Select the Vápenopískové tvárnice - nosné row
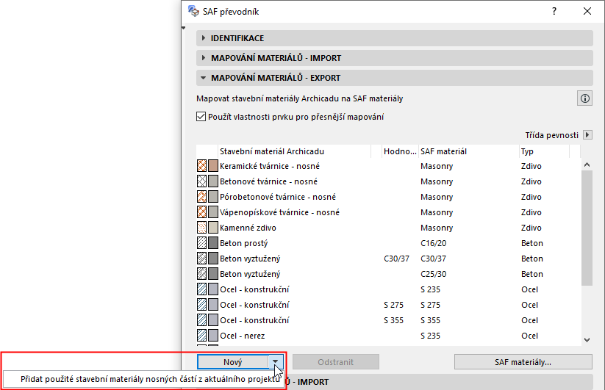Viewport: 605px width, 390px height. coord(388,212)
